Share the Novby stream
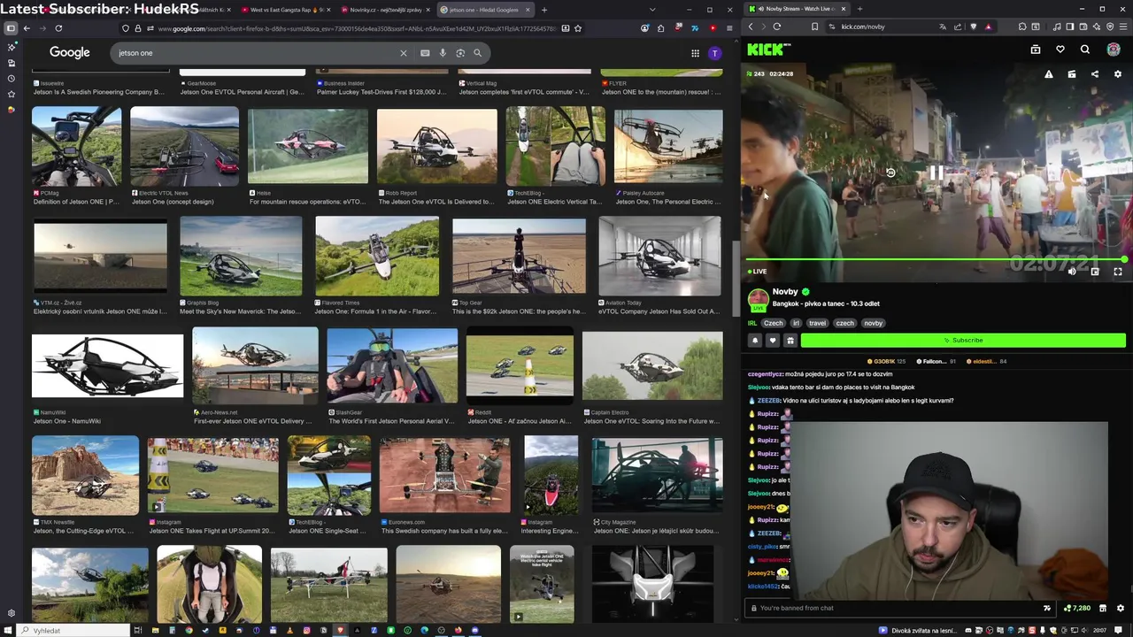 pyautogui.click(x=1095, y=74)
